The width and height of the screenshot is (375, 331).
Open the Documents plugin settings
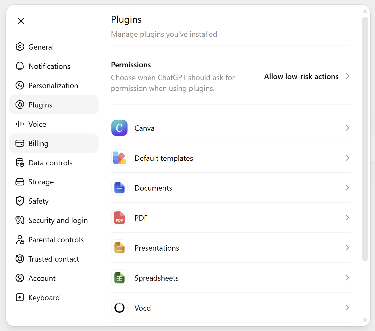[231, 188]
